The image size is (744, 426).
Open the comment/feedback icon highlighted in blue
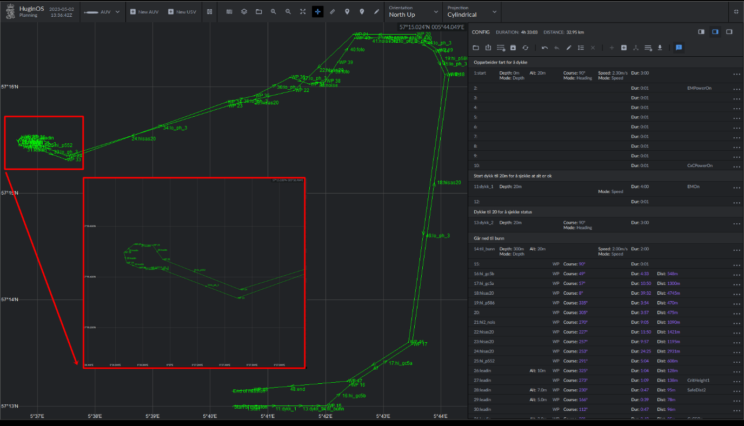679,48
